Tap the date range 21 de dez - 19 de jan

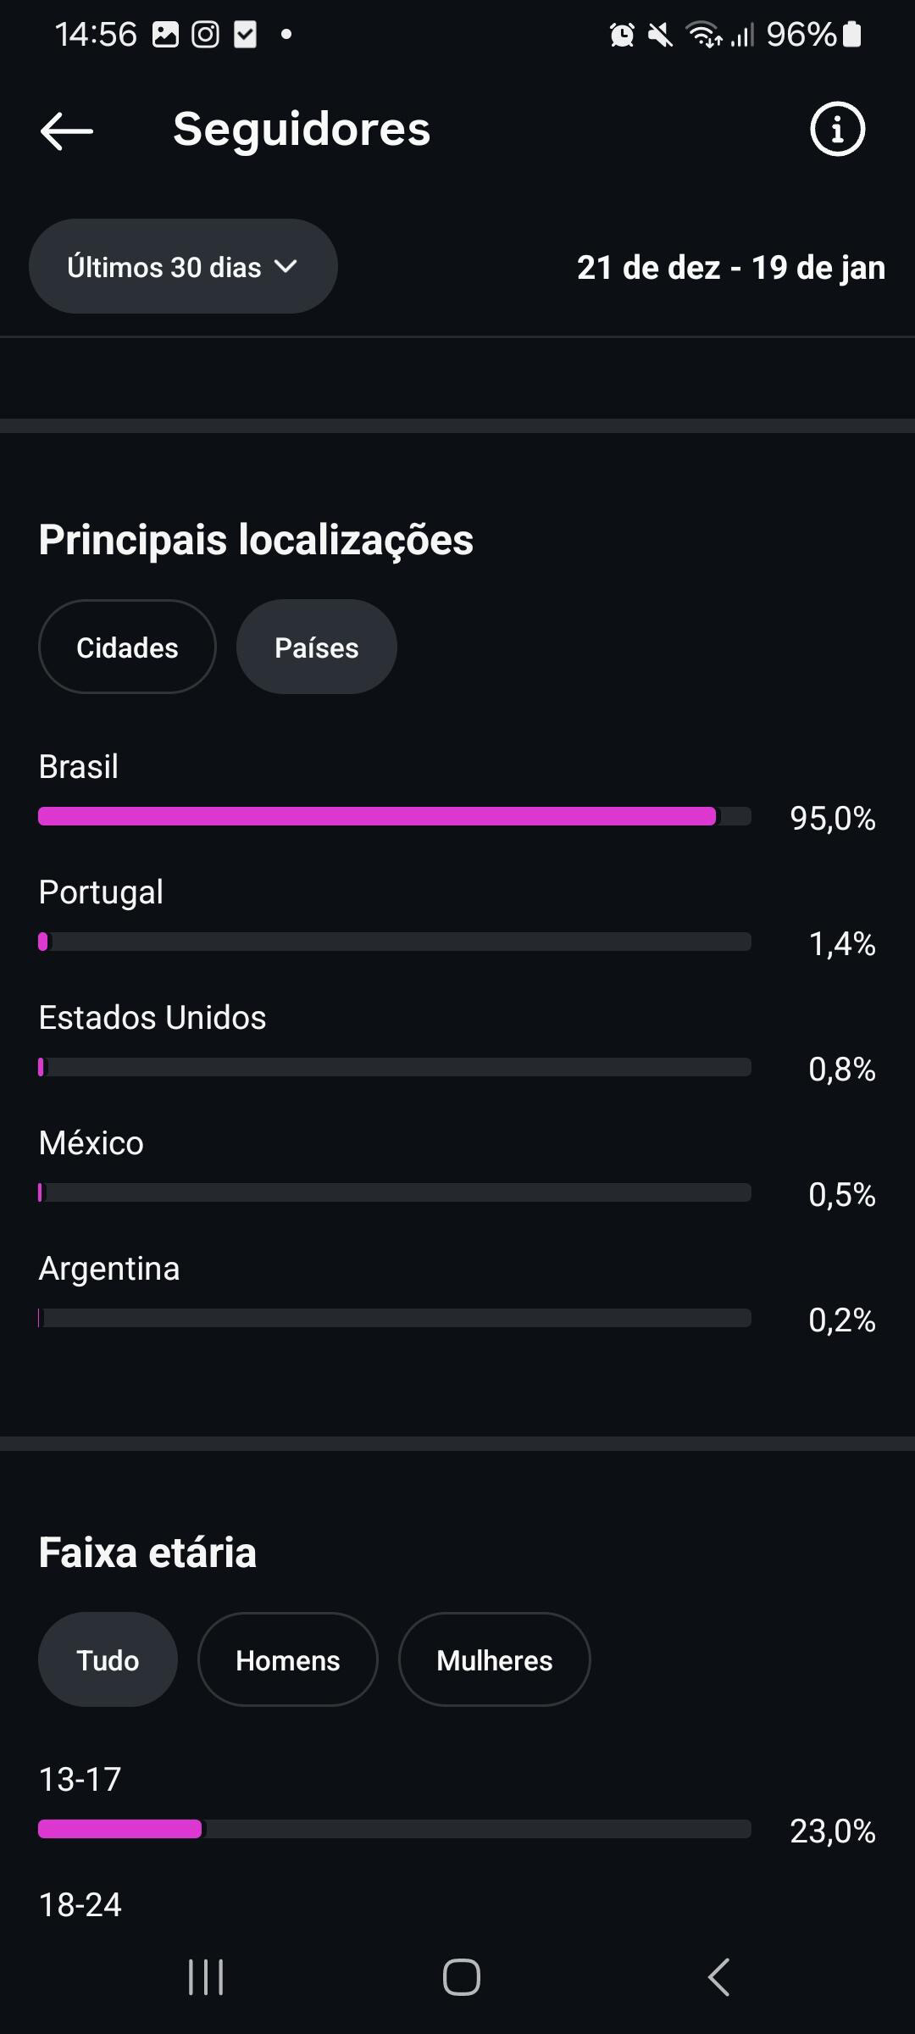coord(730,268)
